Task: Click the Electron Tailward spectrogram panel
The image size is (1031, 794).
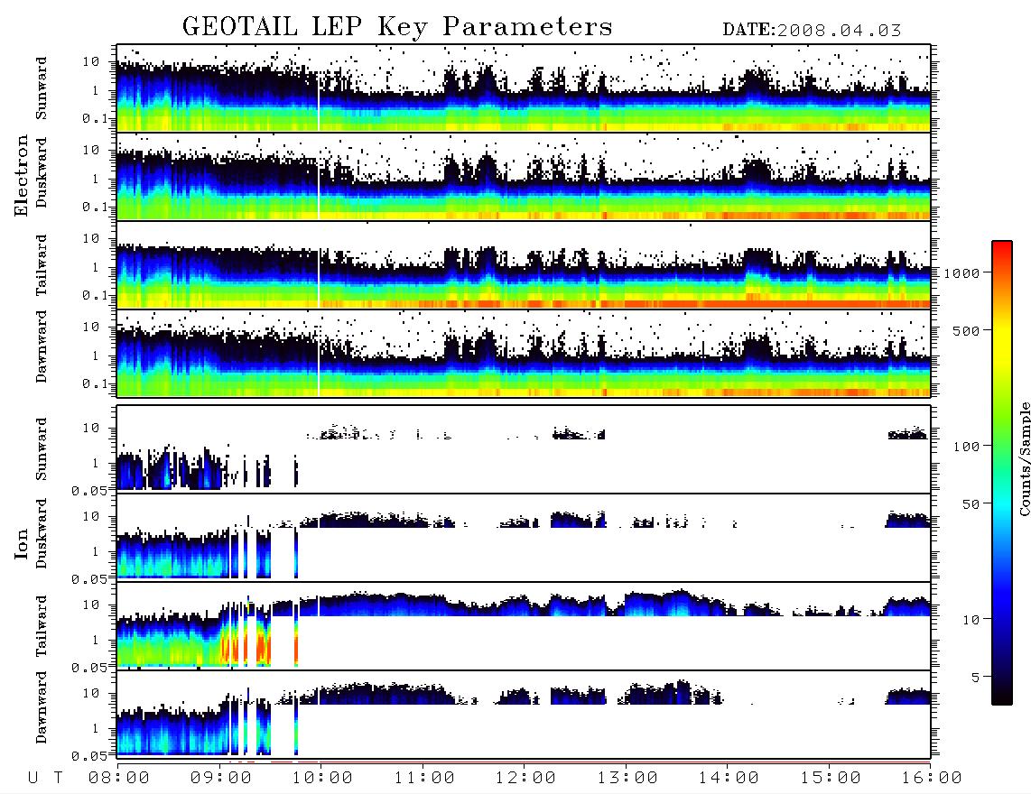Action: point(524,265)
